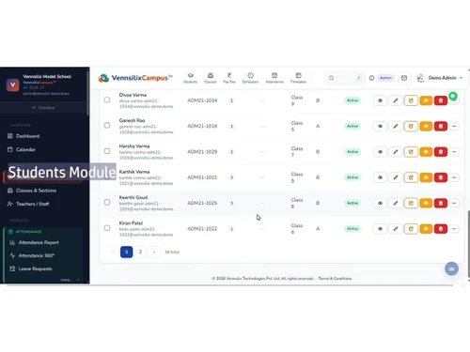This screenshot has height=352, width=470.
Task: Select the checkbox for Keerthi Goud
Action: 107,203
